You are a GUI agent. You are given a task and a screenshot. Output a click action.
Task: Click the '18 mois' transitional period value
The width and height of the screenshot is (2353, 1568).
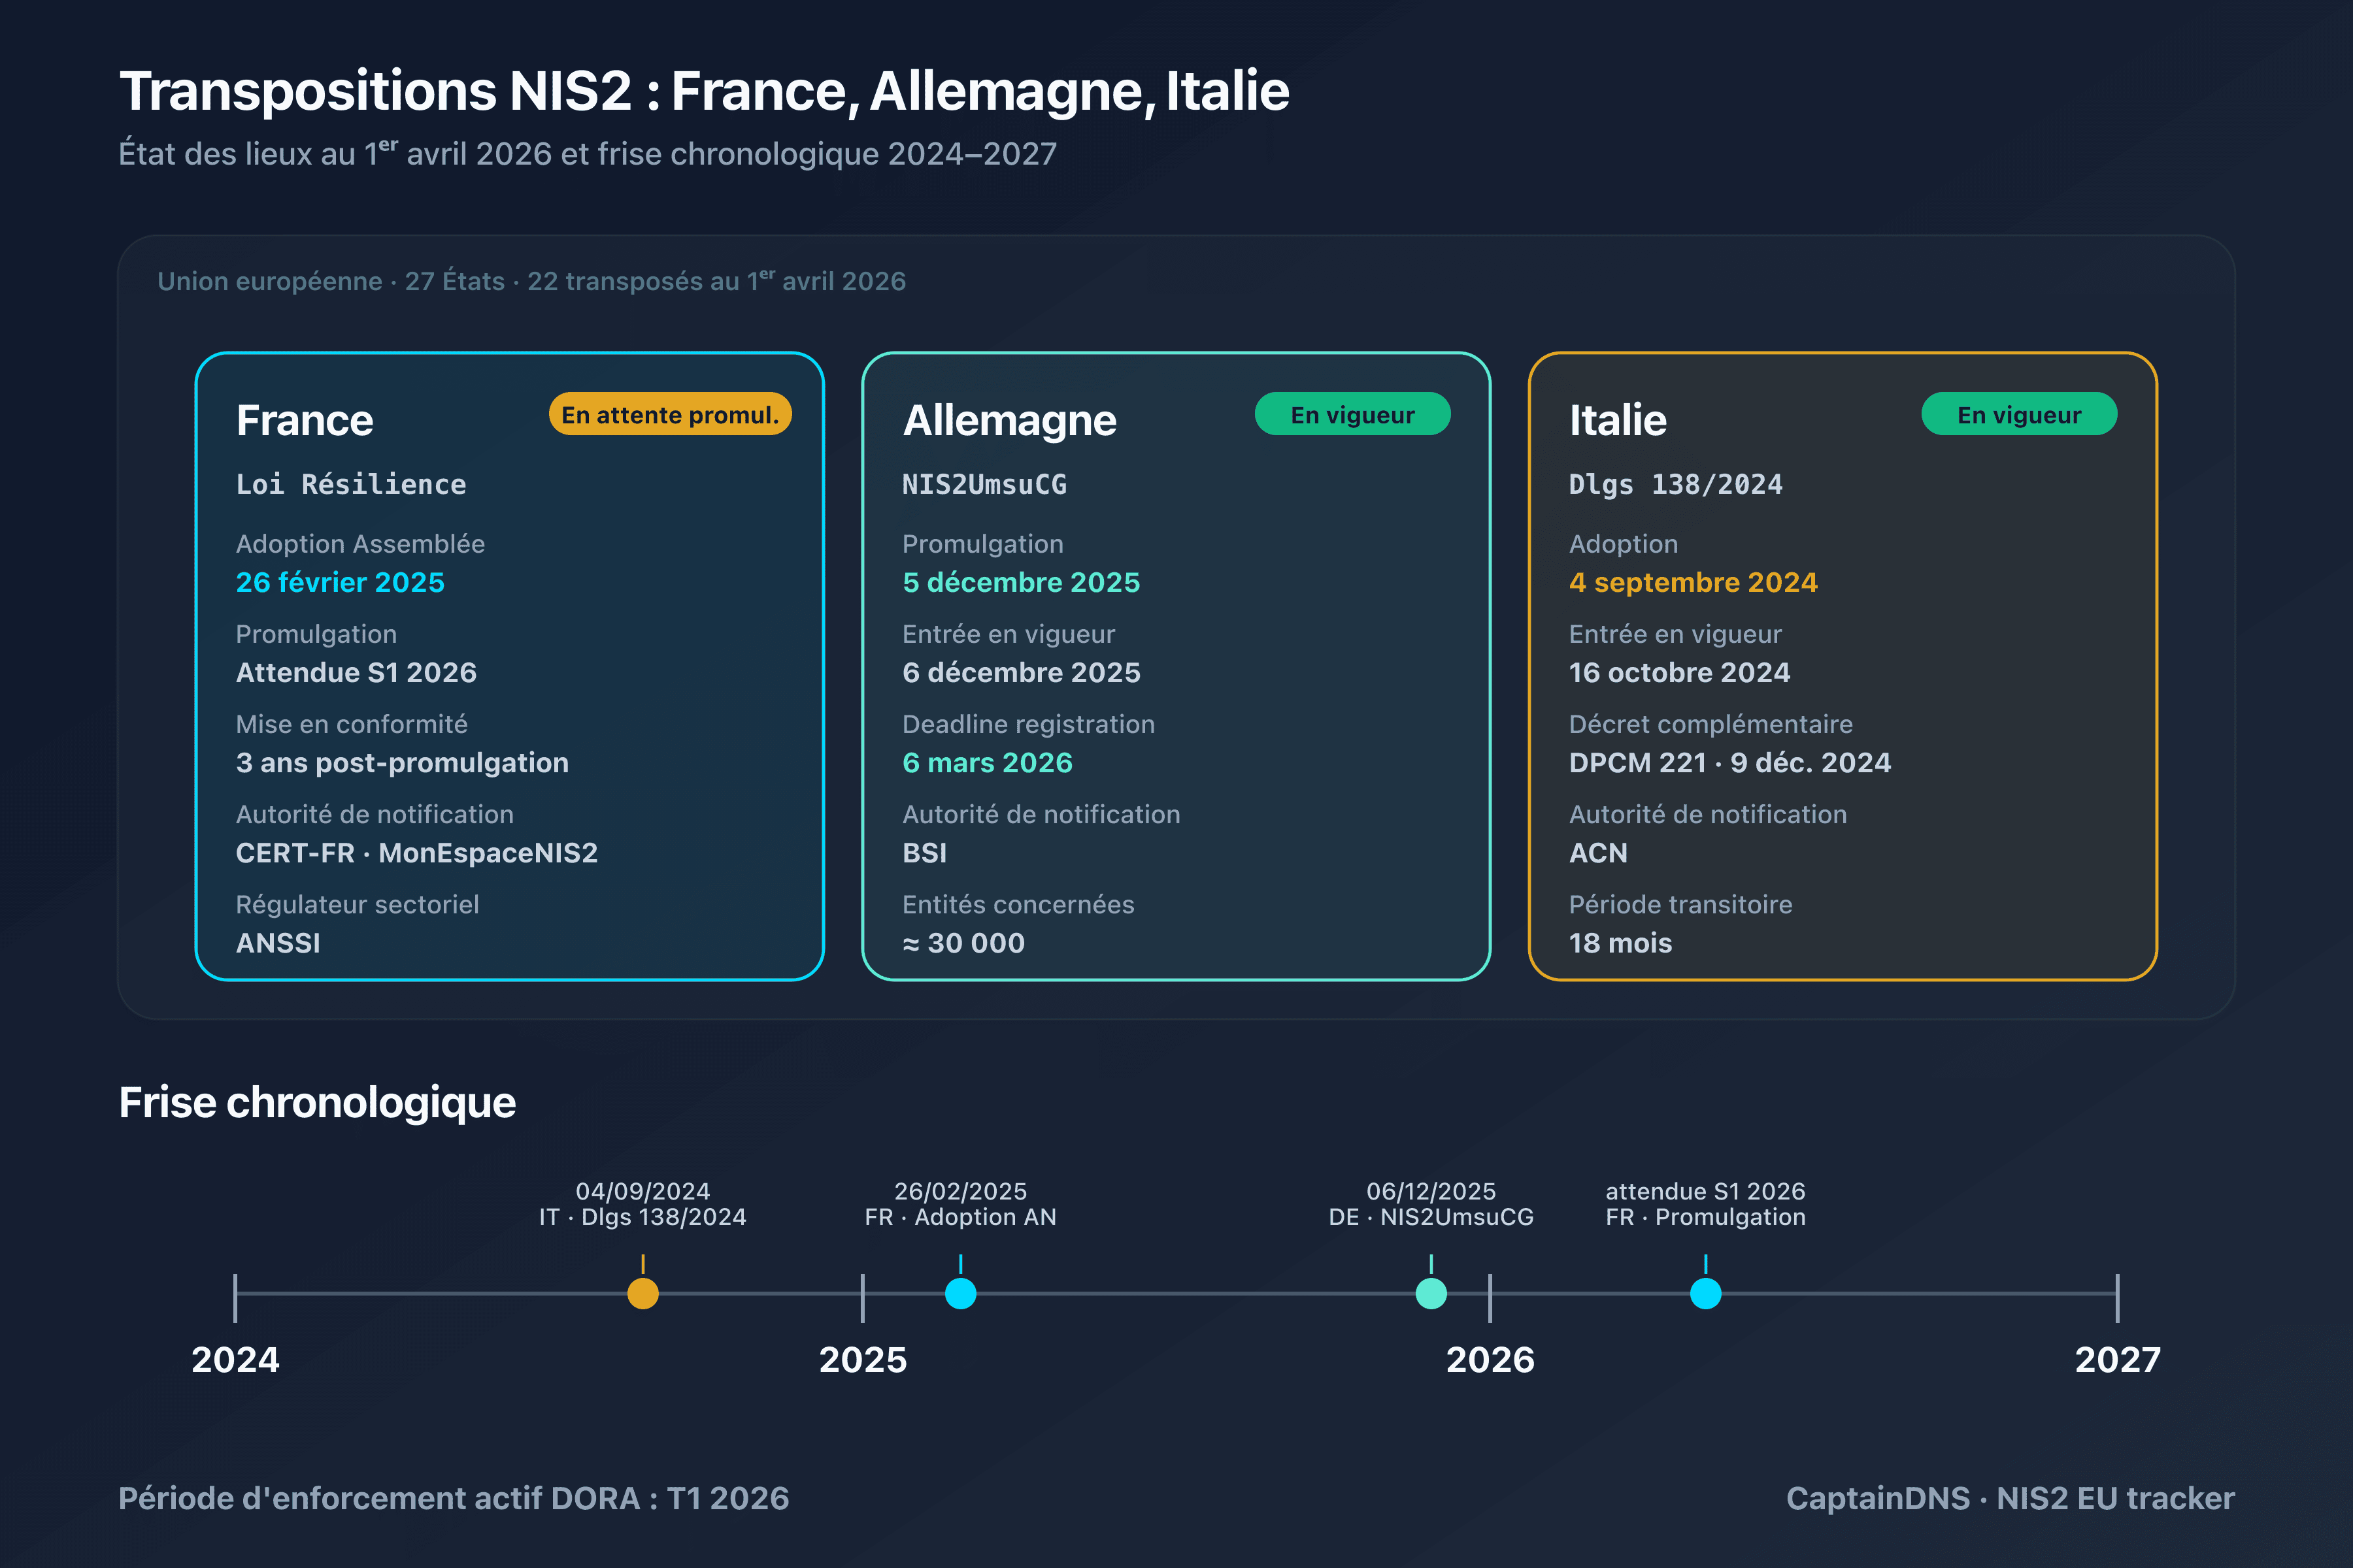point(1621,943)
